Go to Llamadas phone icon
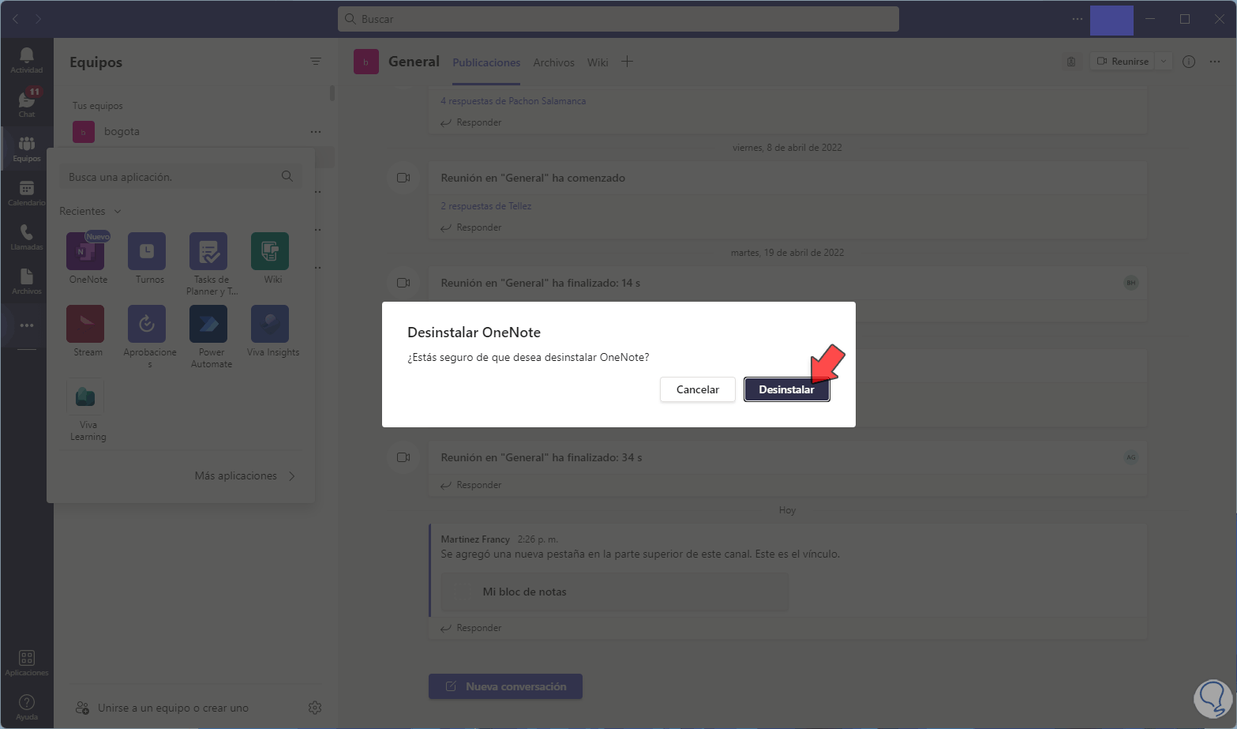The image size is (1237, 729). pyautogui.click(x=27, y=236)
